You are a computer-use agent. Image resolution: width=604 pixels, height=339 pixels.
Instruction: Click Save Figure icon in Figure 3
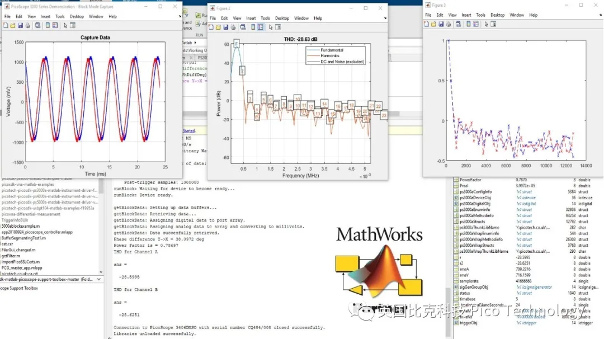coord(441,24)
